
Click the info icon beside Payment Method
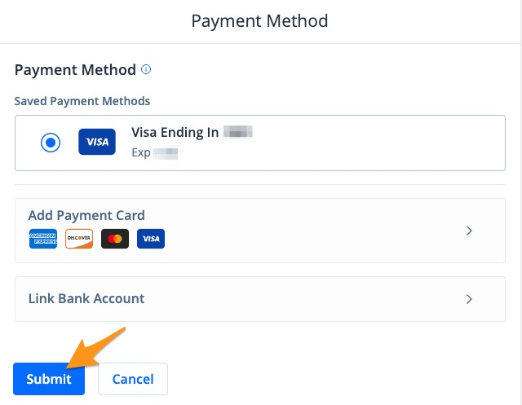coord(147,70)
